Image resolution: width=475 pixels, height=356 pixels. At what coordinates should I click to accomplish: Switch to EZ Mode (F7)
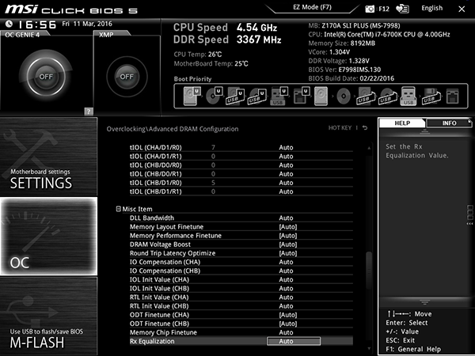(312, 7)
